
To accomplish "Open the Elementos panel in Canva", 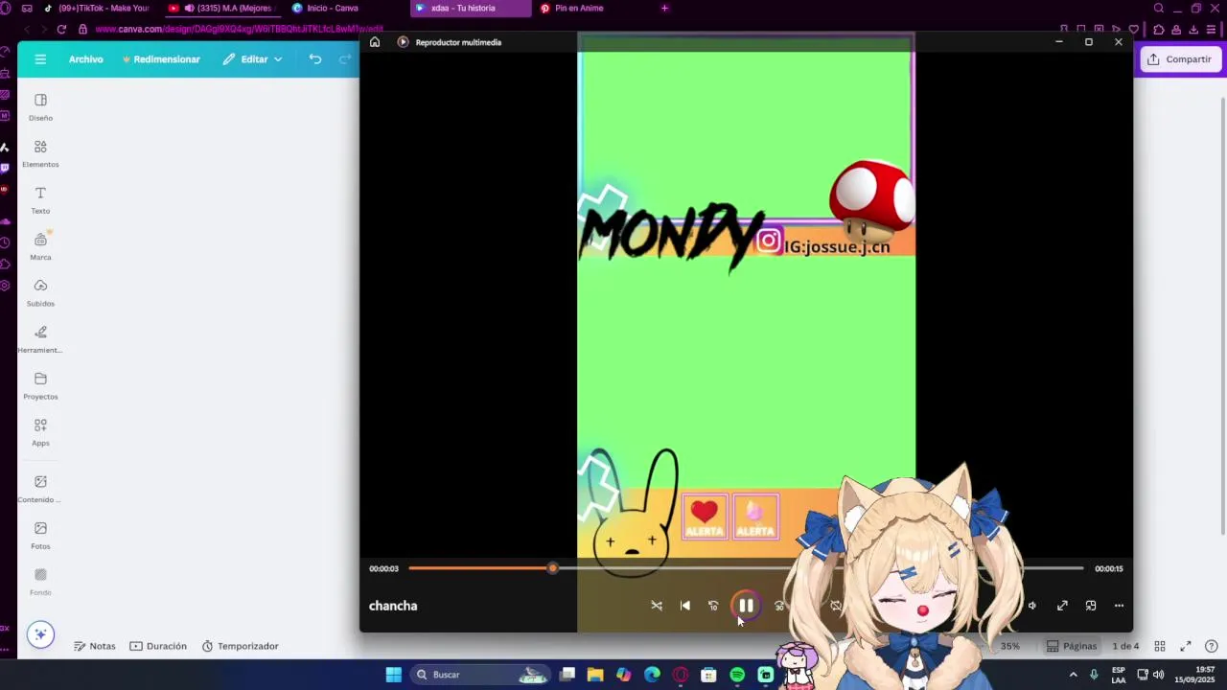I will click(x=40, y=153).
